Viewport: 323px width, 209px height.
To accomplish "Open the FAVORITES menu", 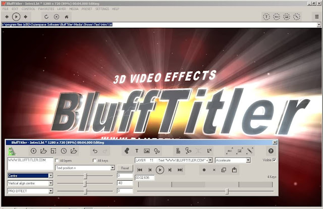I will (46, 9).
